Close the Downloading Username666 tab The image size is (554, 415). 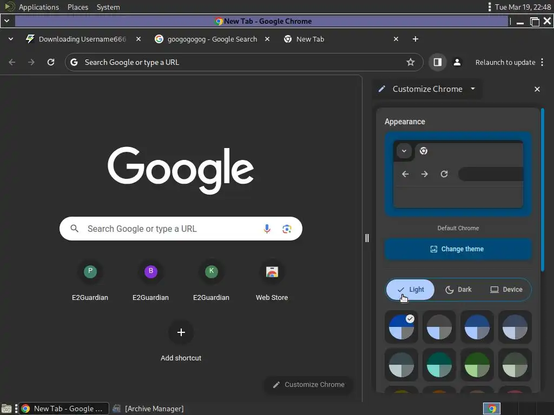[138, 39]
